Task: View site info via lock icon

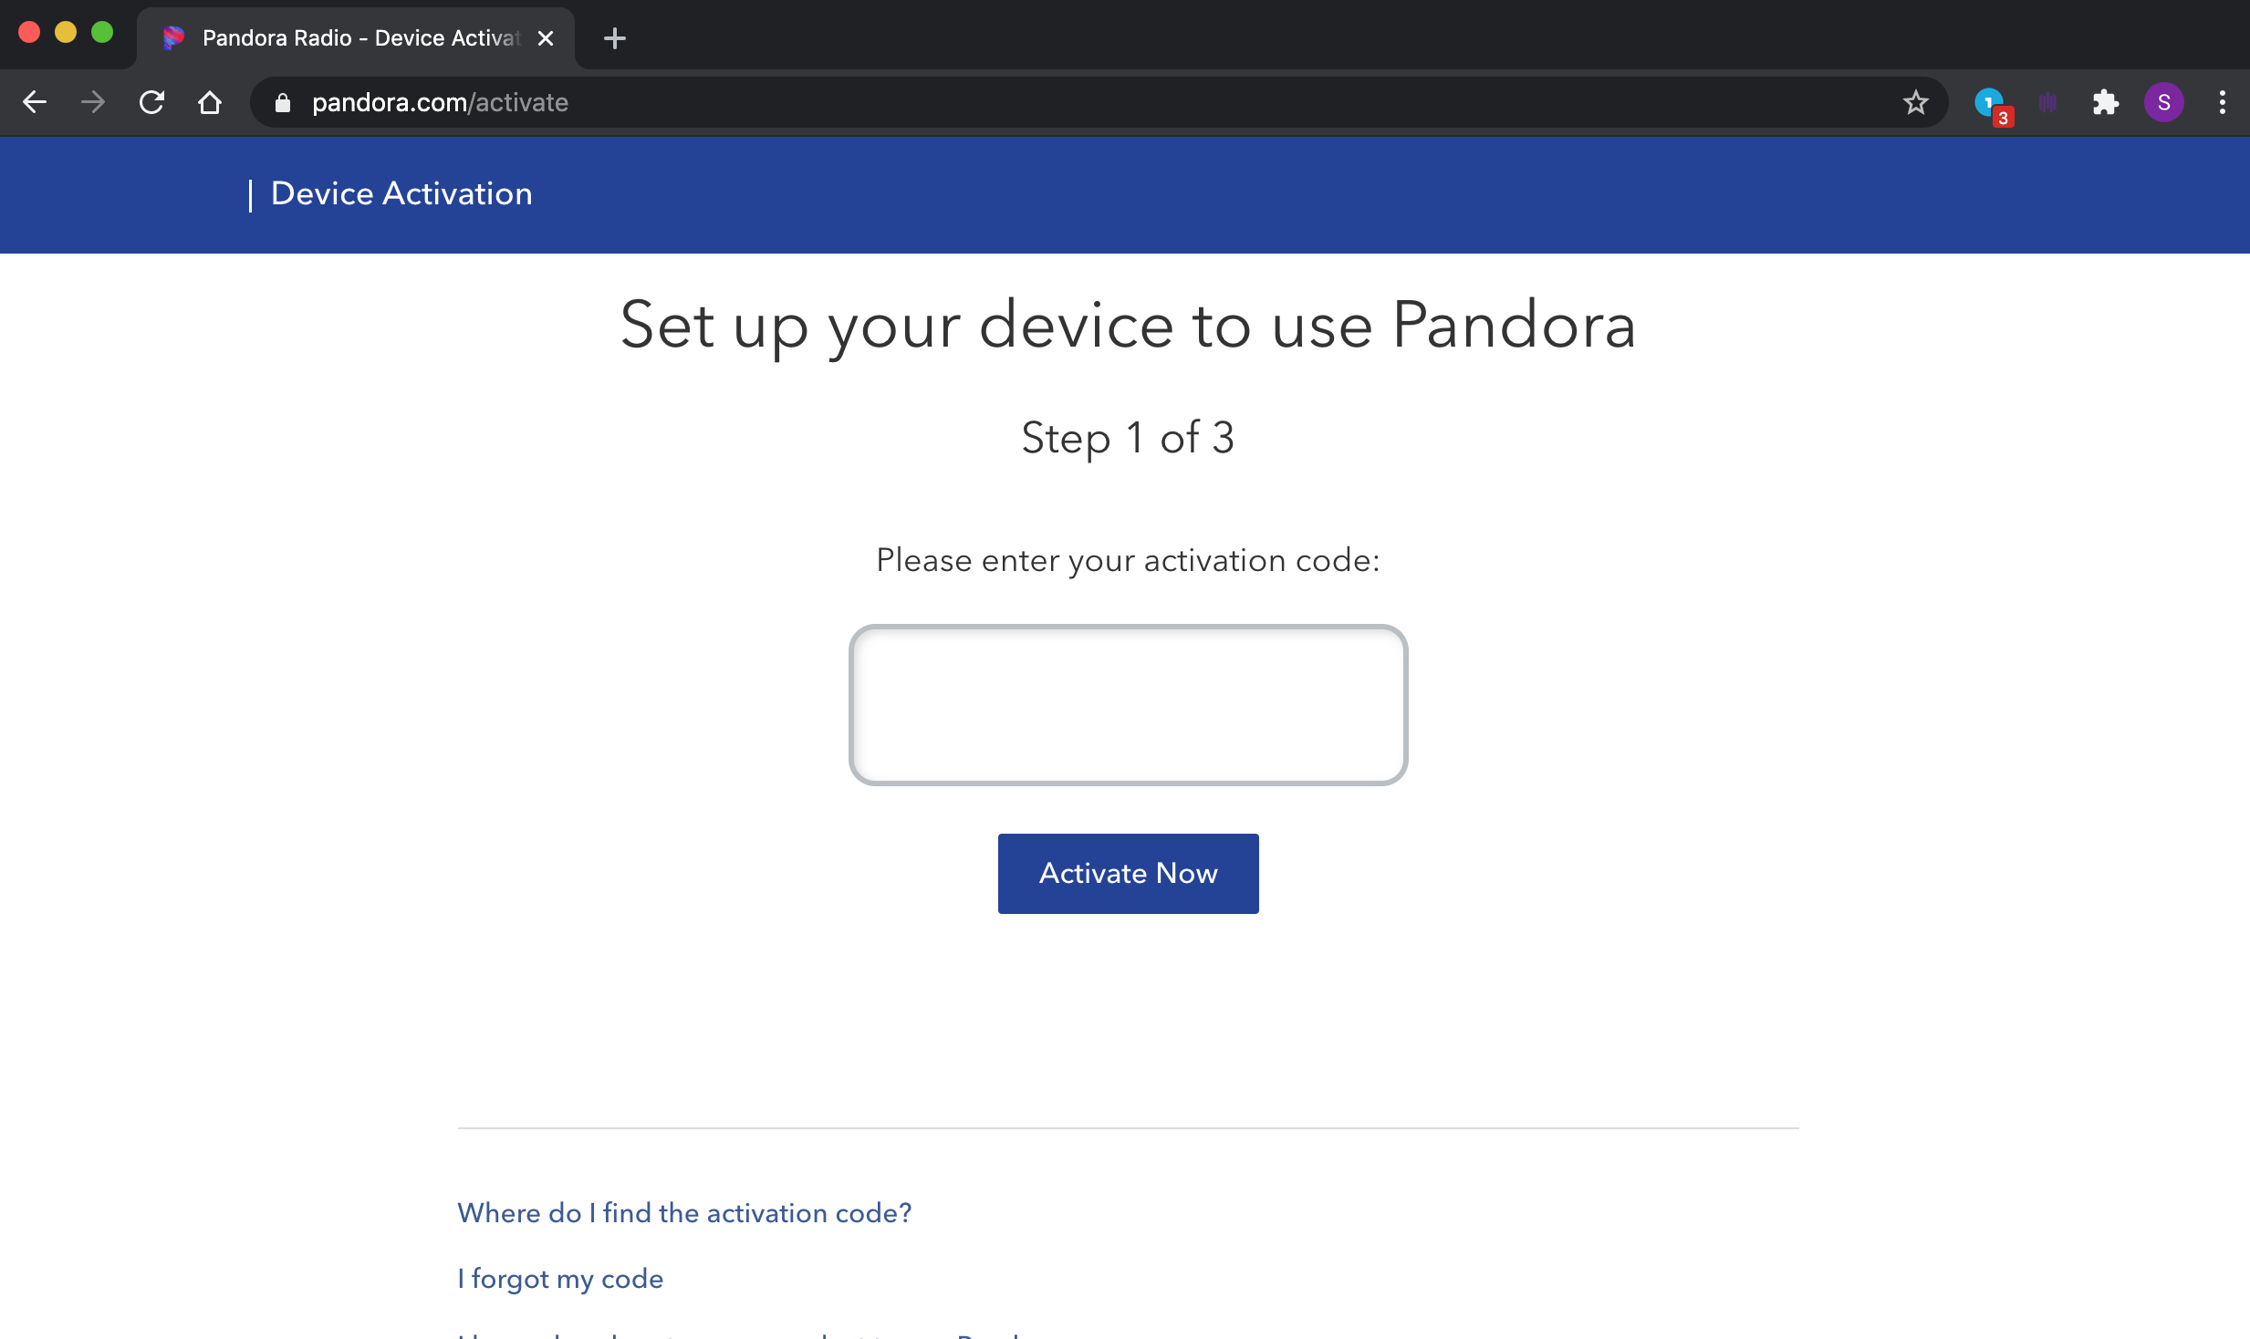Action: tap(283, 102)
